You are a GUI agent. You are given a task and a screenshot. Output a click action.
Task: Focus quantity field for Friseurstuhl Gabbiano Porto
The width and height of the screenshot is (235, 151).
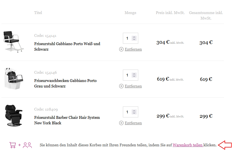pyautogui.click(x=128, y=38)
